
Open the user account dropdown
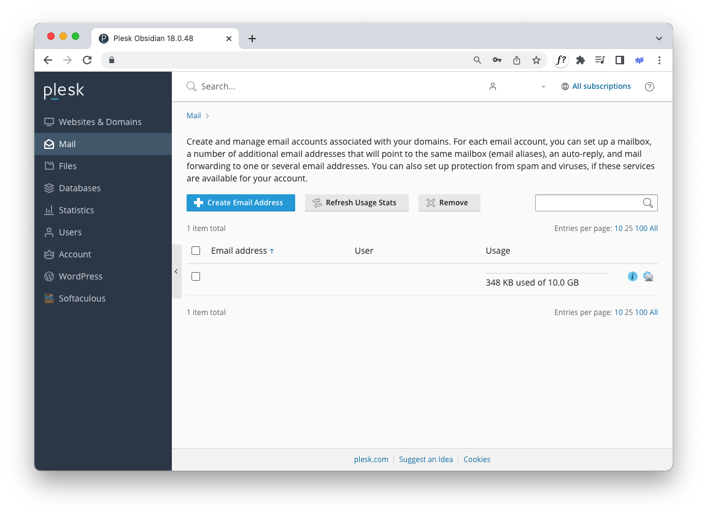coord(518,87)
